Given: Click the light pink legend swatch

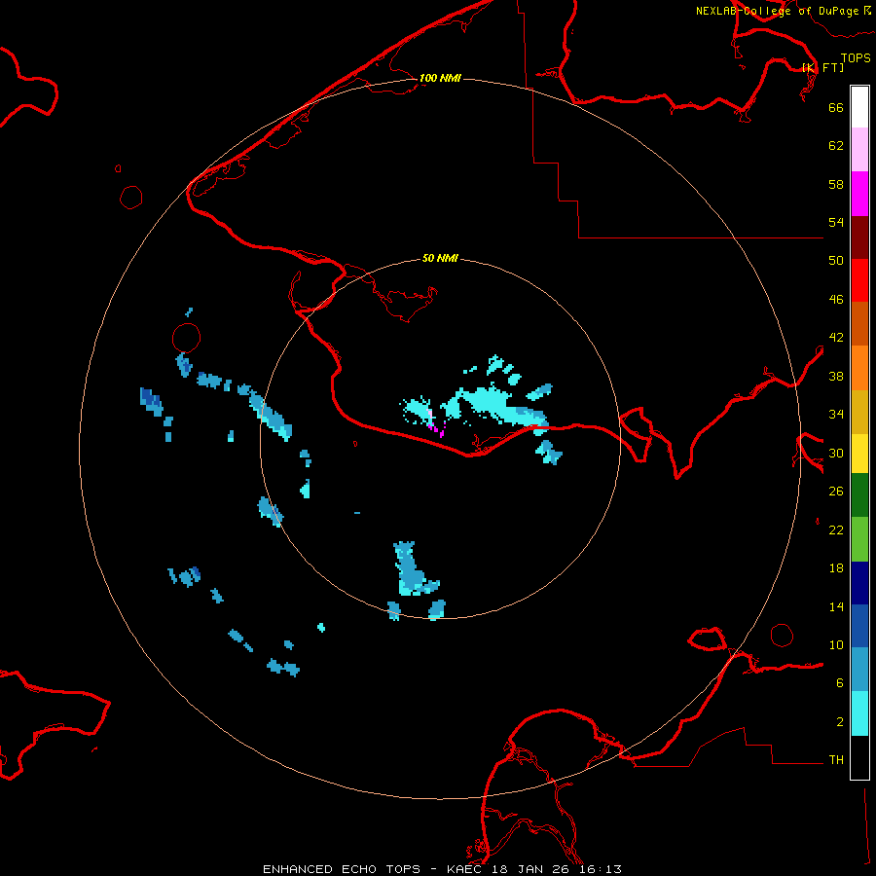Looking at the screenshot, I should pyautogui.click(x=859, y=149).
